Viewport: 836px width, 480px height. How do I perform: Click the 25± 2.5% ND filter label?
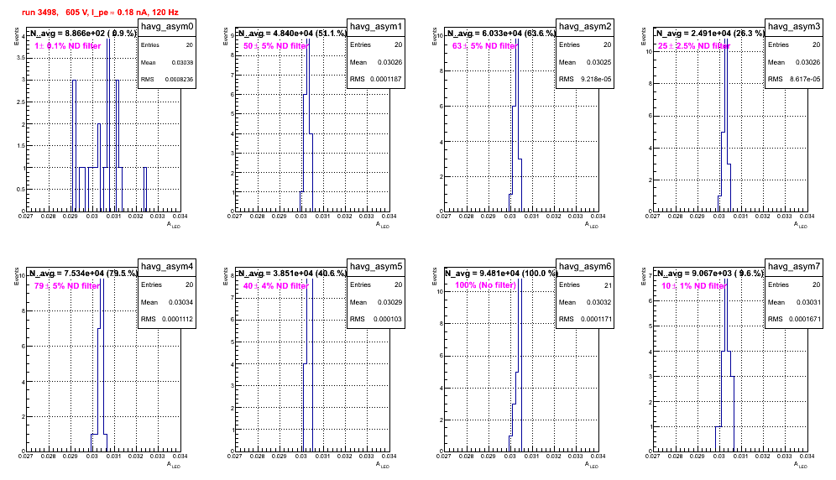694,46
